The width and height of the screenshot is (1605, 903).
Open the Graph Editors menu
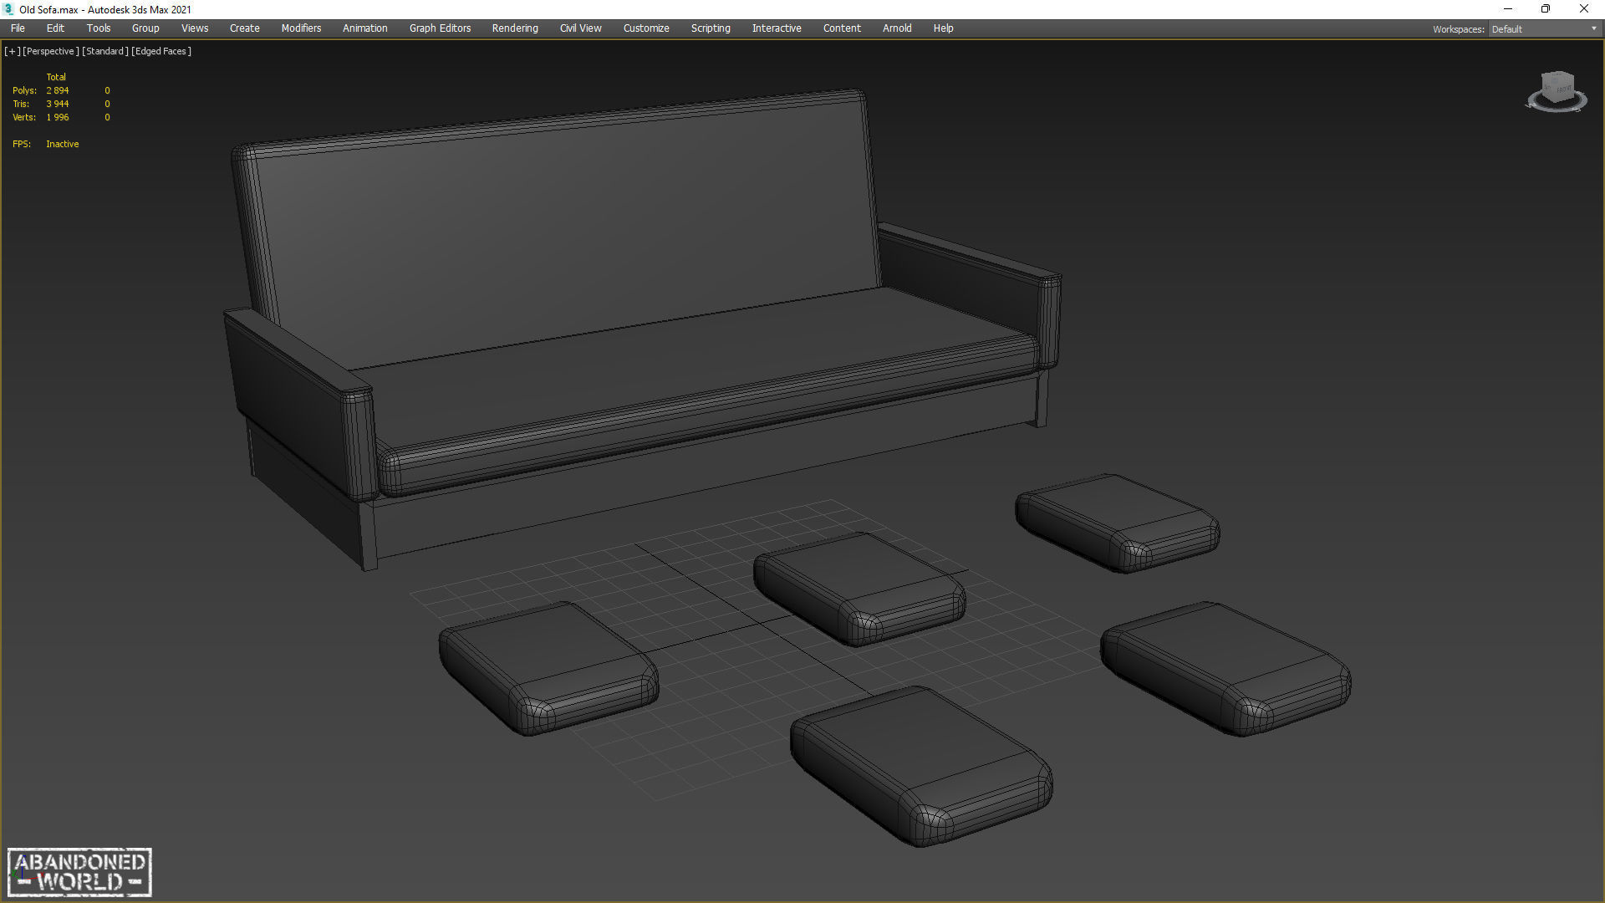(440, 28)
